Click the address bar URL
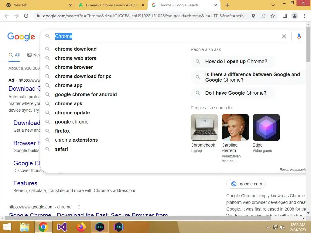 (x=145, y=16)
